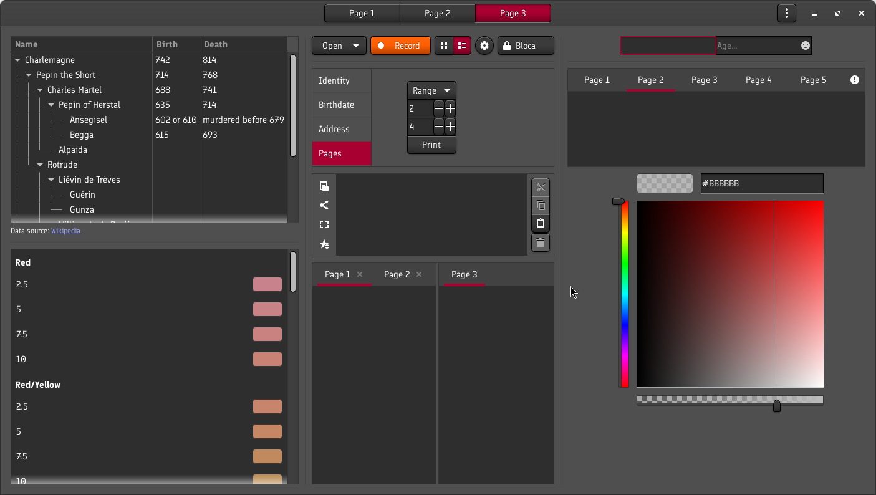Decrease the spin value 4
Viewport: 876px width, 495px height.
point(439,127)
